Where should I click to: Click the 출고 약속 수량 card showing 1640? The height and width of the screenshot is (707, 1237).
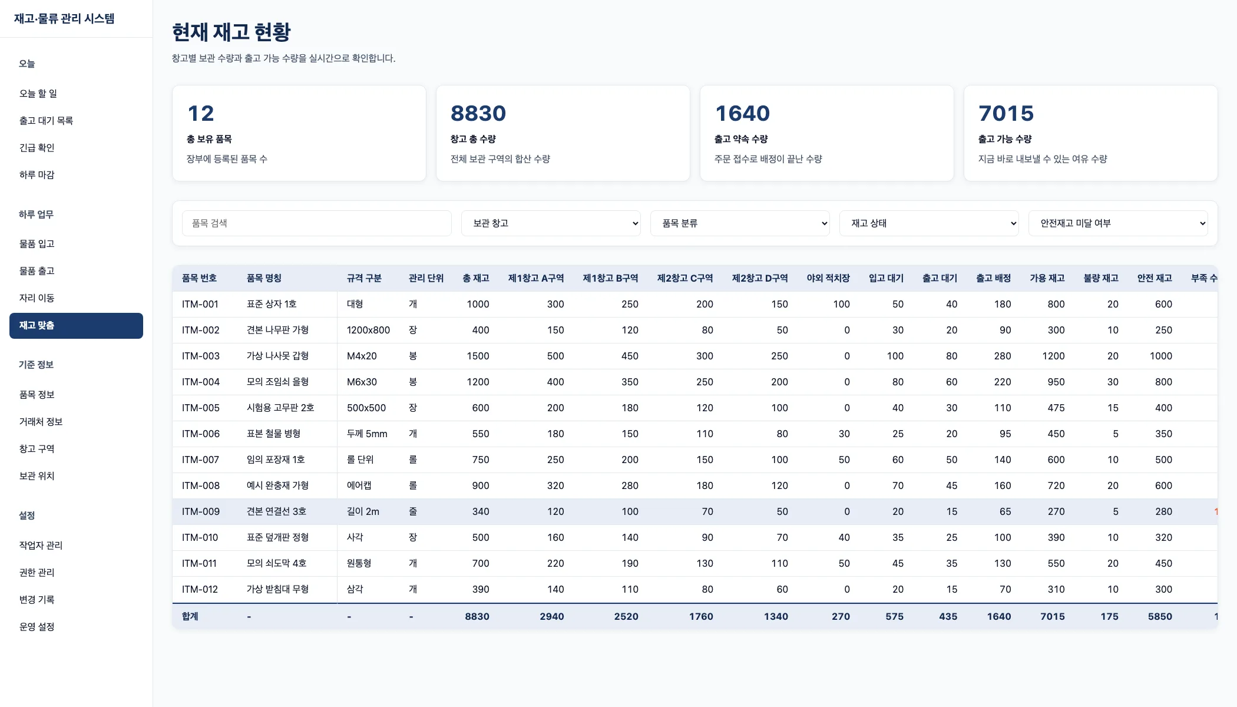click(x=827, y=133)
